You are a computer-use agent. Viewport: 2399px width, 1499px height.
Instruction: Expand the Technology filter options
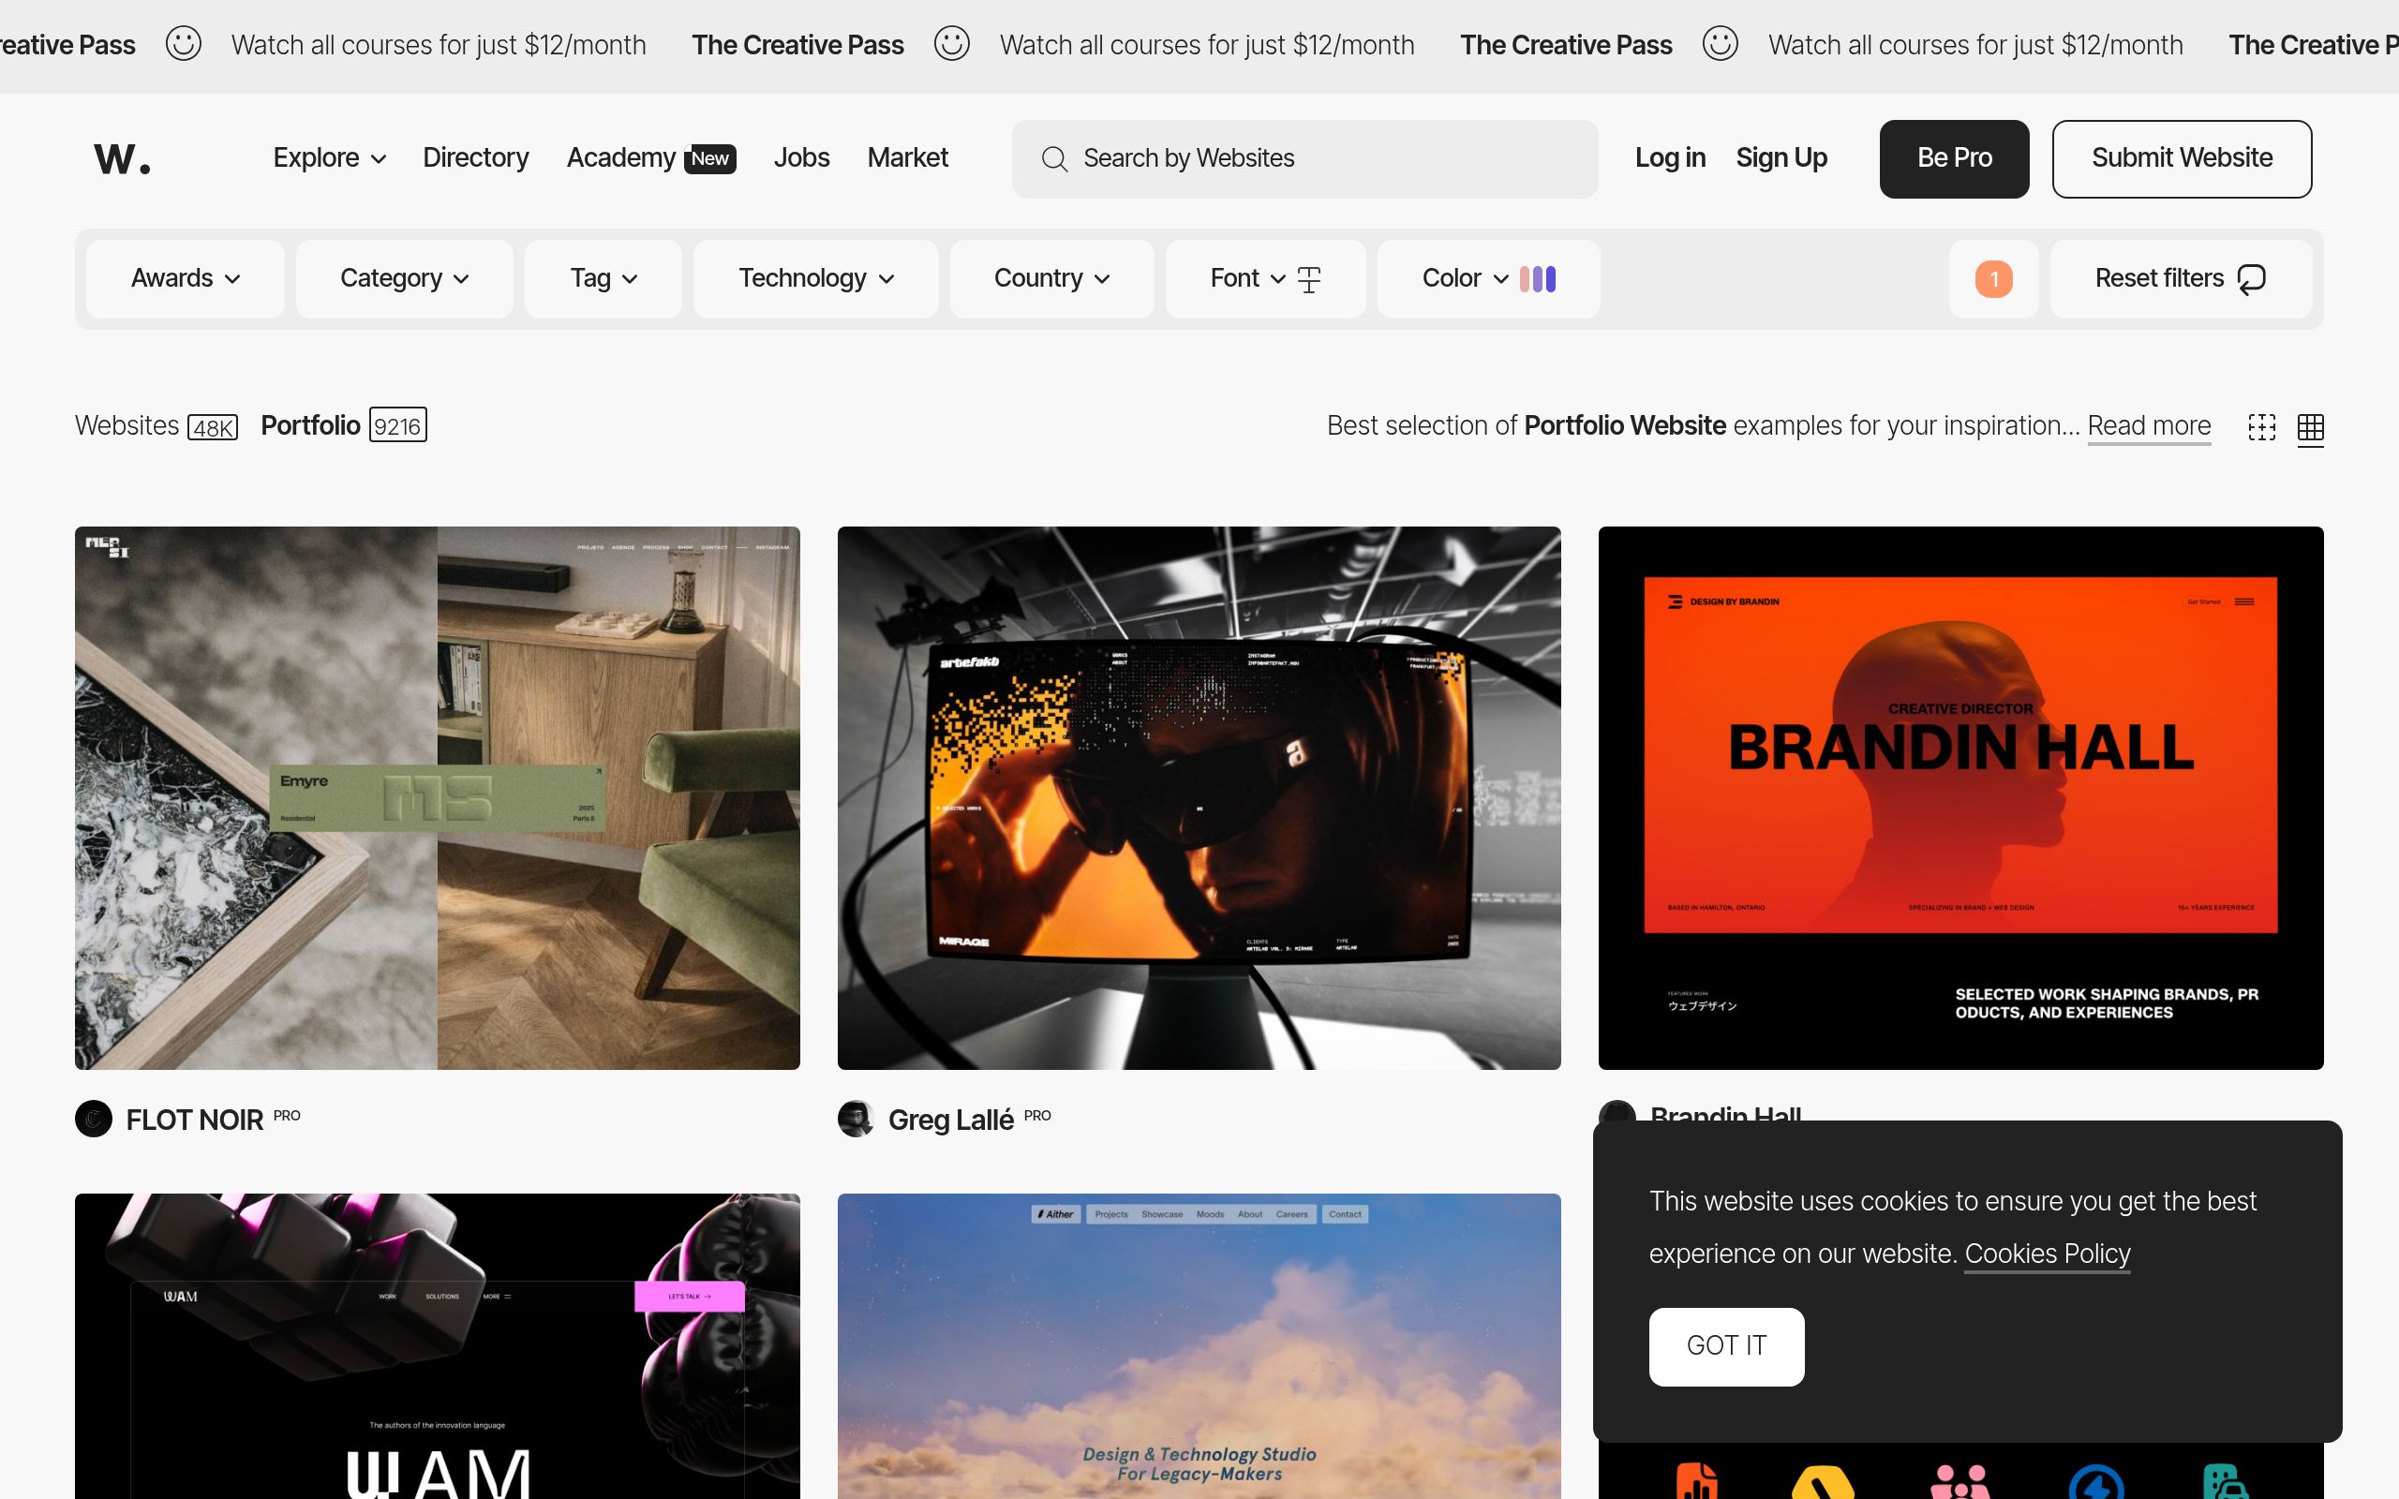[x=815, y=278]
